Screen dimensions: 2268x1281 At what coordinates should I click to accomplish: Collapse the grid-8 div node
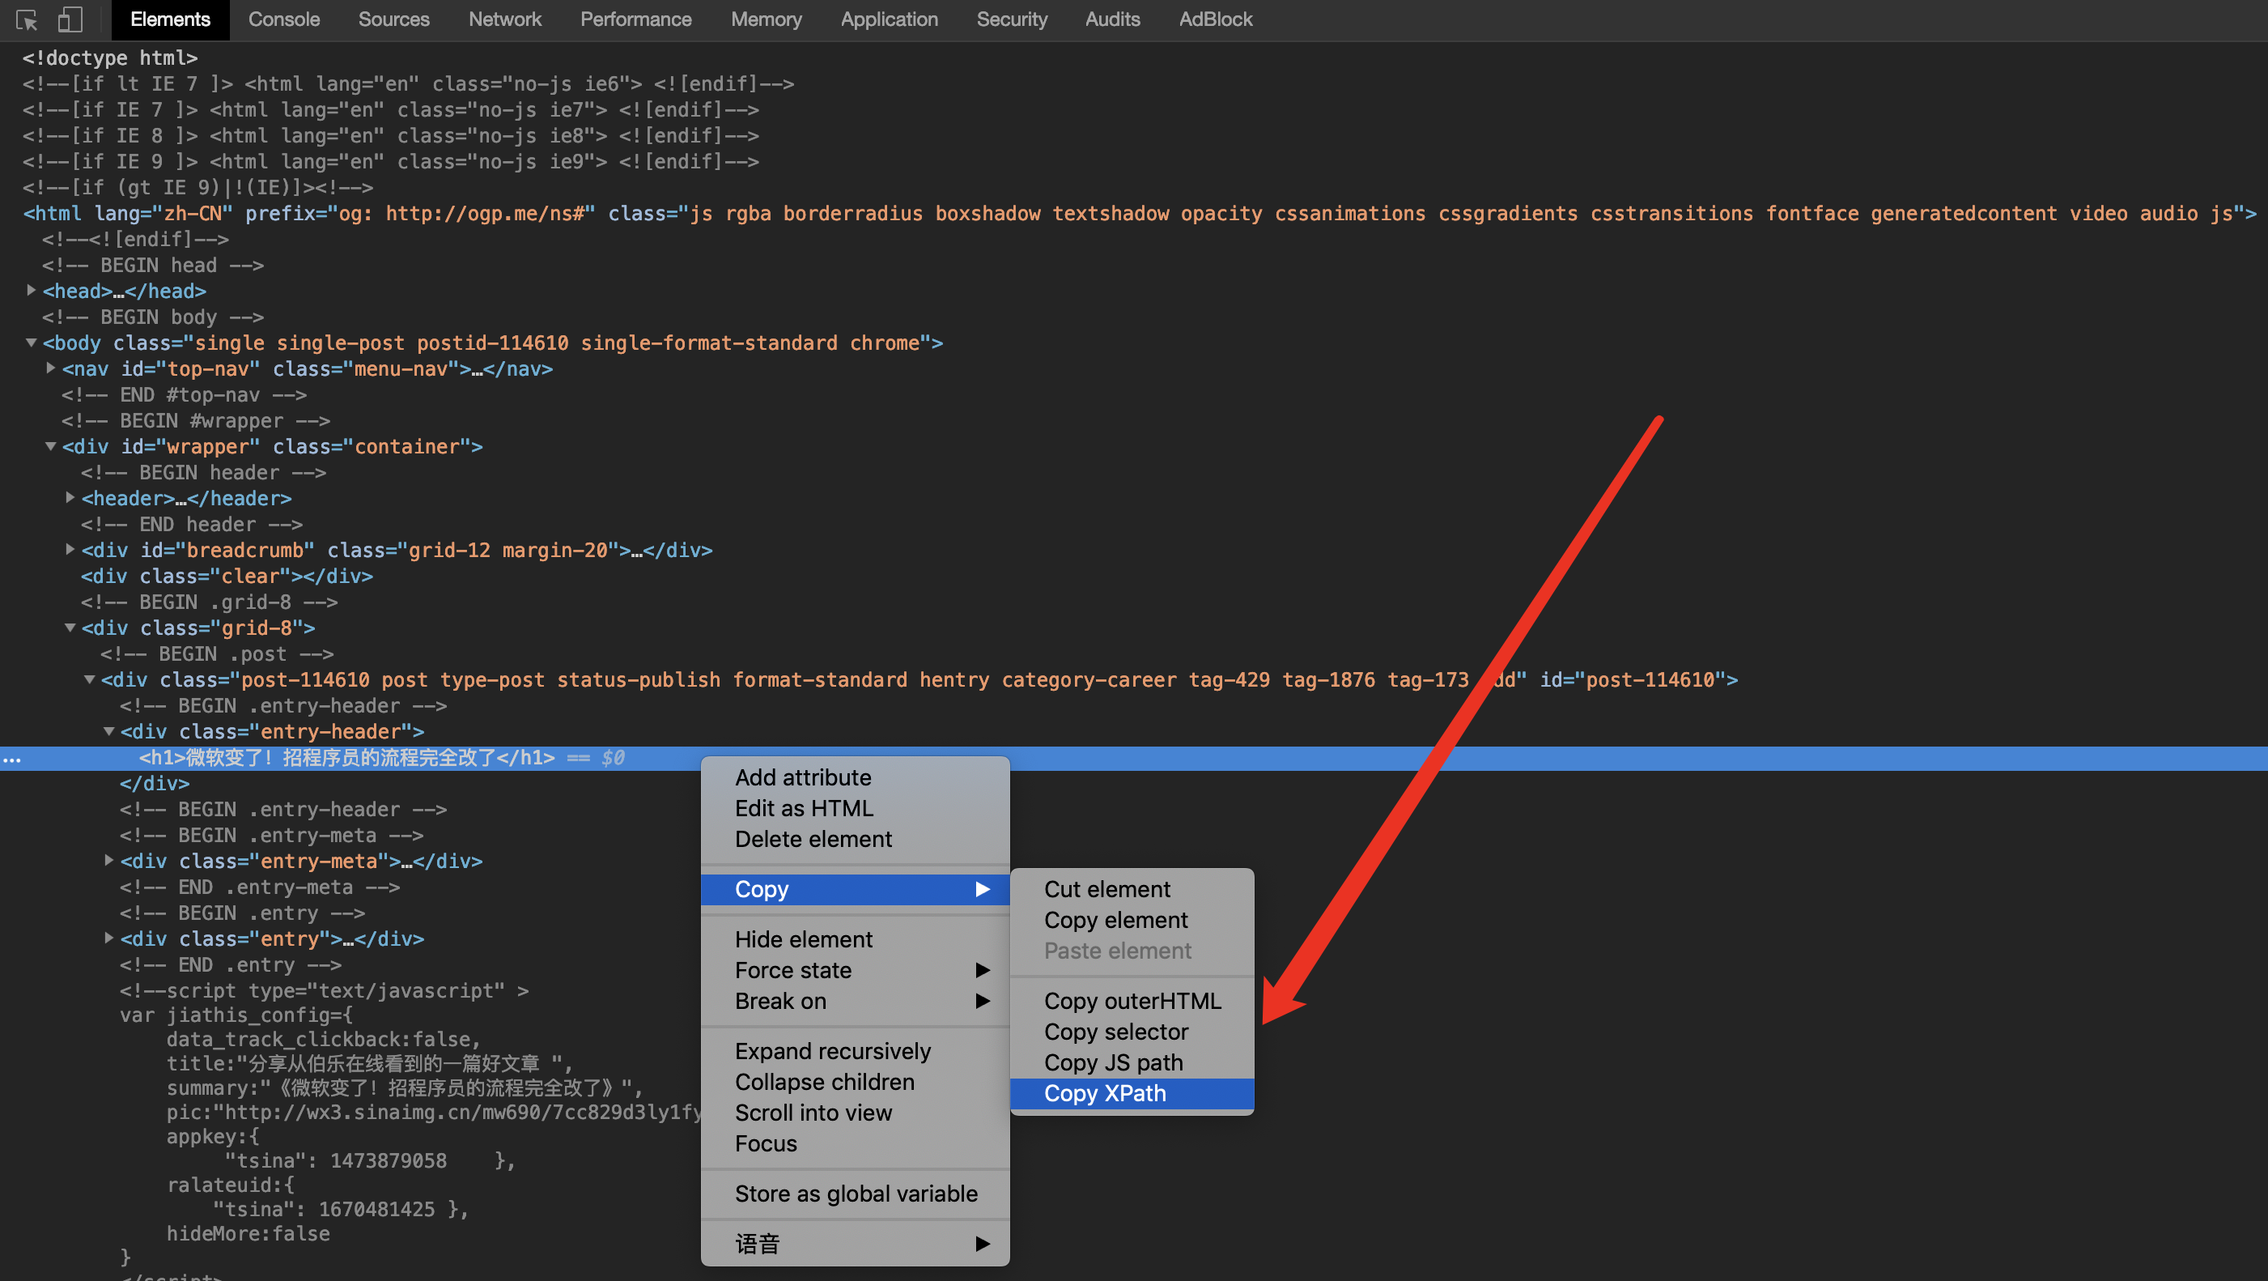(x=70, y=628)
